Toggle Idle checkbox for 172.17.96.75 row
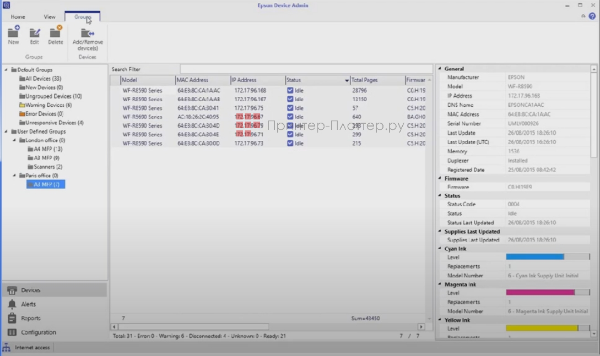 click(290, 108)
